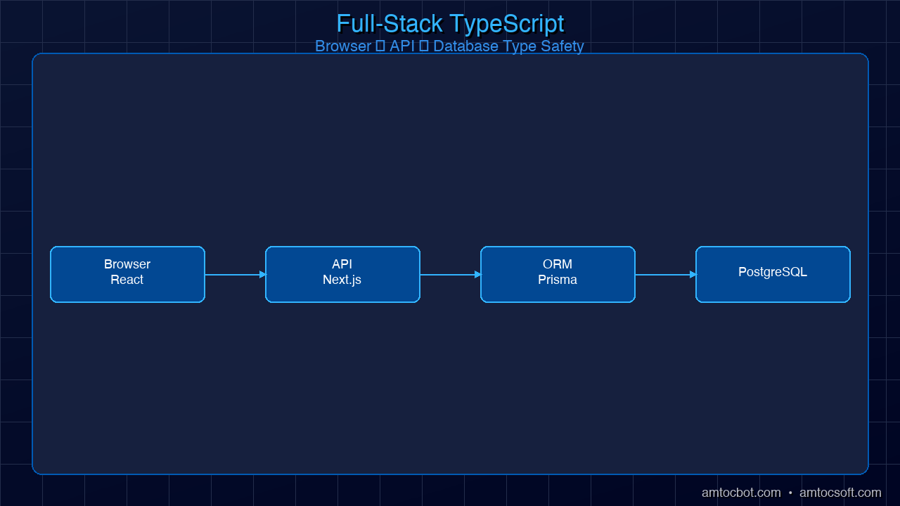Click the amtocsoft.com text
The height and width of the screenshot is (506, 900).
click(x=840, y=493)
